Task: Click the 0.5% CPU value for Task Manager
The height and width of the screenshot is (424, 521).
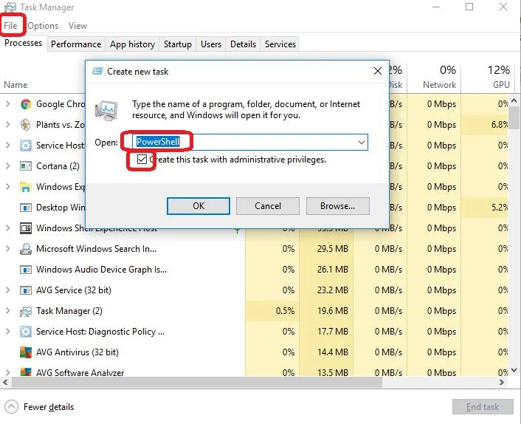Action: [285, 311]
